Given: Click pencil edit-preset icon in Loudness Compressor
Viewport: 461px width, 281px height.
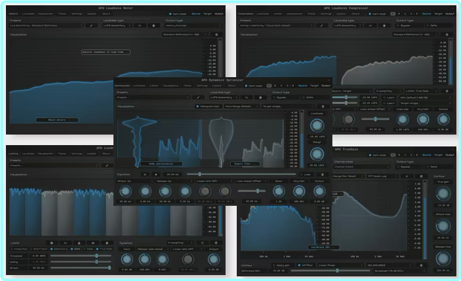Looking at the screenshot, I should (322, 26).
